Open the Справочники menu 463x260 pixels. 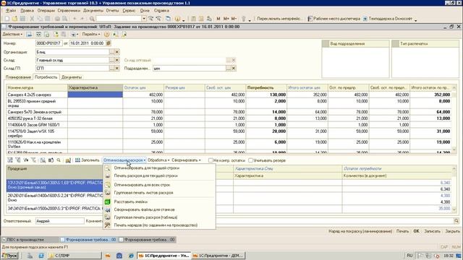(x=69, y=11)
